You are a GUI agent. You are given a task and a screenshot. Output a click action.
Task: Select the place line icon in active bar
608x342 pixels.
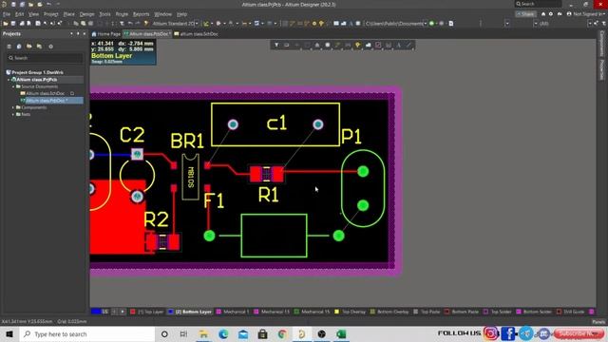408,45
